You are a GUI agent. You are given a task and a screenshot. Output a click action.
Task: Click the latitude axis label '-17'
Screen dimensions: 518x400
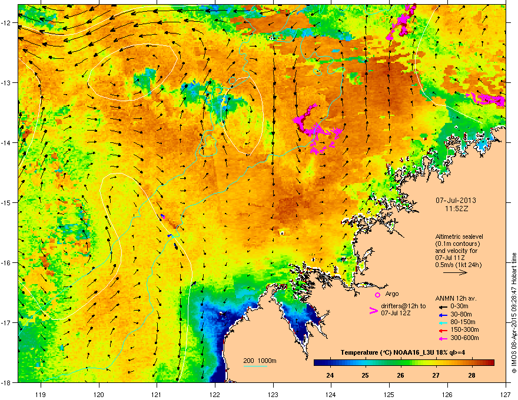point(6,322)
